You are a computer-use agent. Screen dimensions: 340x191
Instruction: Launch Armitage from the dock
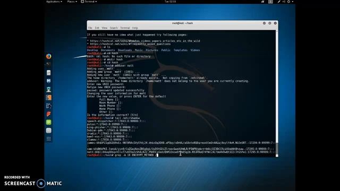click(x=48, y=89)
